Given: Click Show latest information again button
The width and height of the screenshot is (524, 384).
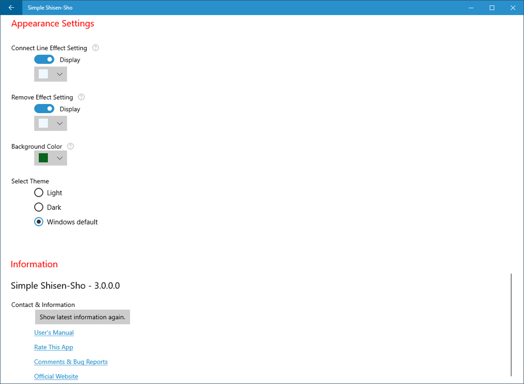Looking at the screenshot, I should [82, 317].
